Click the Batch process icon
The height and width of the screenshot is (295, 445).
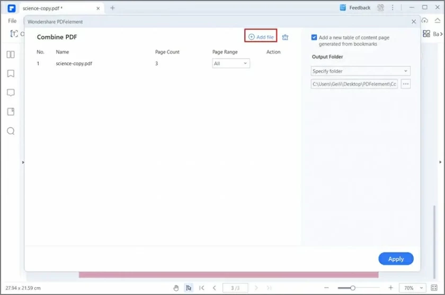tap(426, 34)
